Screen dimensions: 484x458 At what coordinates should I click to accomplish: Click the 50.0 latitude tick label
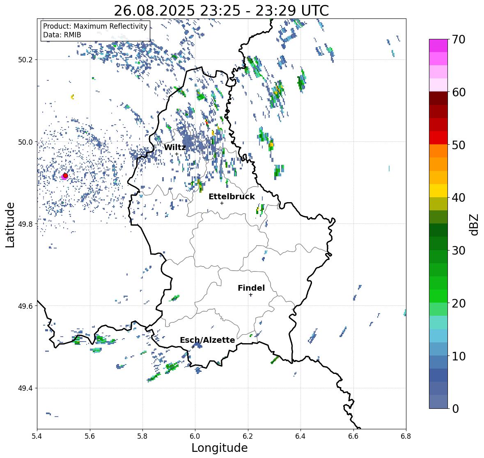pos(25,142)
